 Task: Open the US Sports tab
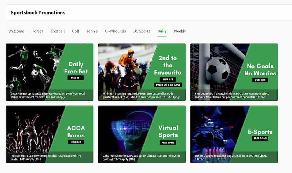(x=142, y=31)
